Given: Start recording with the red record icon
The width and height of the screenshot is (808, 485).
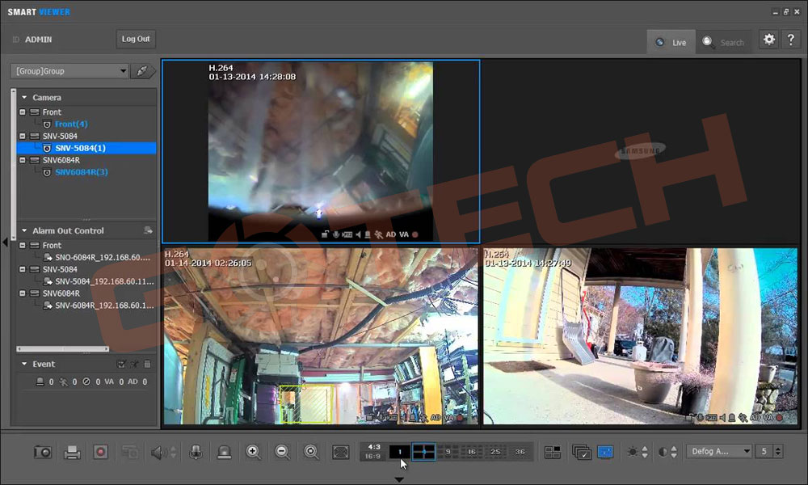Looking at the screenshot, I should point(100,452).
